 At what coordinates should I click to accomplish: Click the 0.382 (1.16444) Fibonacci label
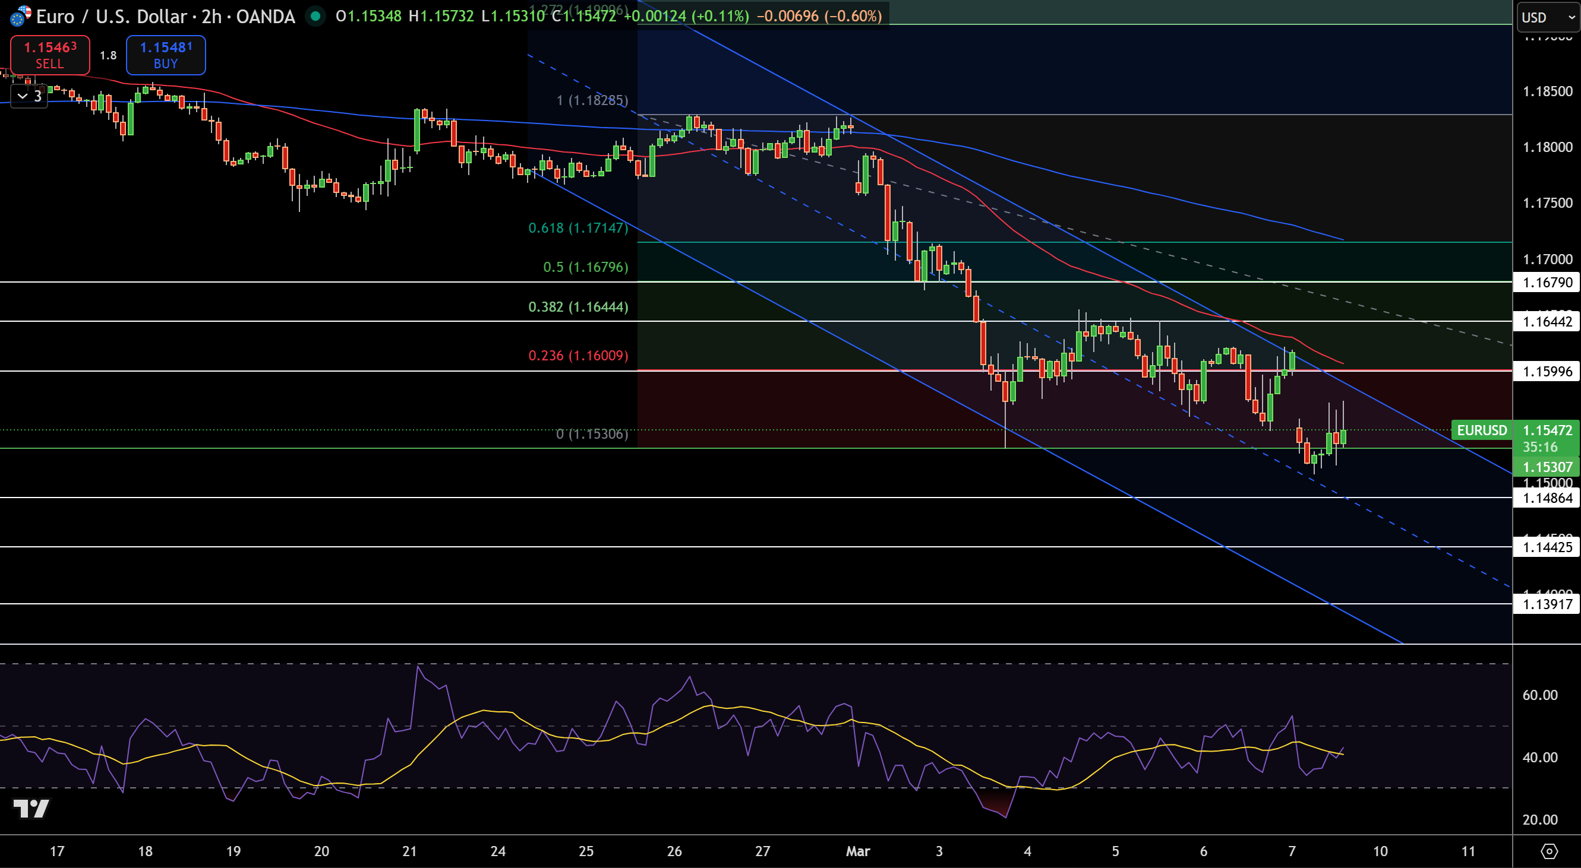coord(578,307)
